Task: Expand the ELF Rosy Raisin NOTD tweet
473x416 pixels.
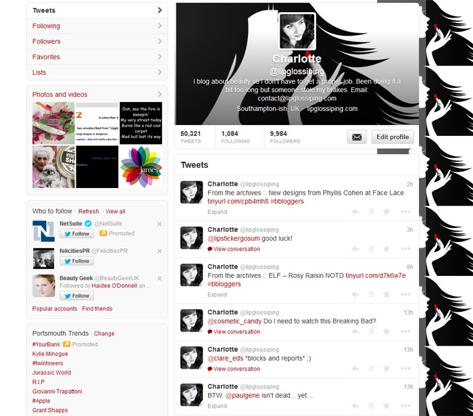Action: click(217, 295)
